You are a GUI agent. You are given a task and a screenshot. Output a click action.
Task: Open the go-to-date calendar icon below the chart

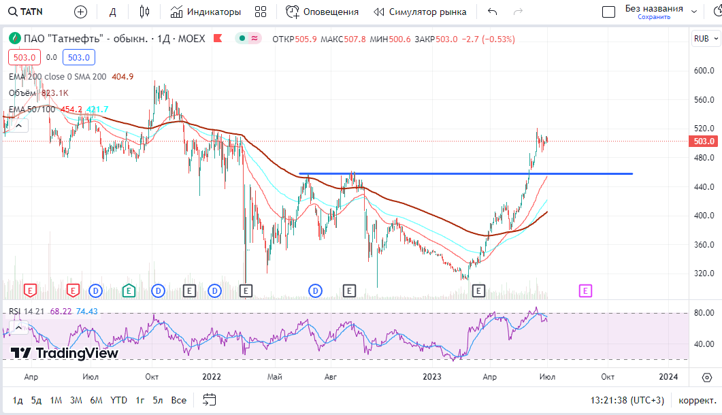tap(208, 401)
